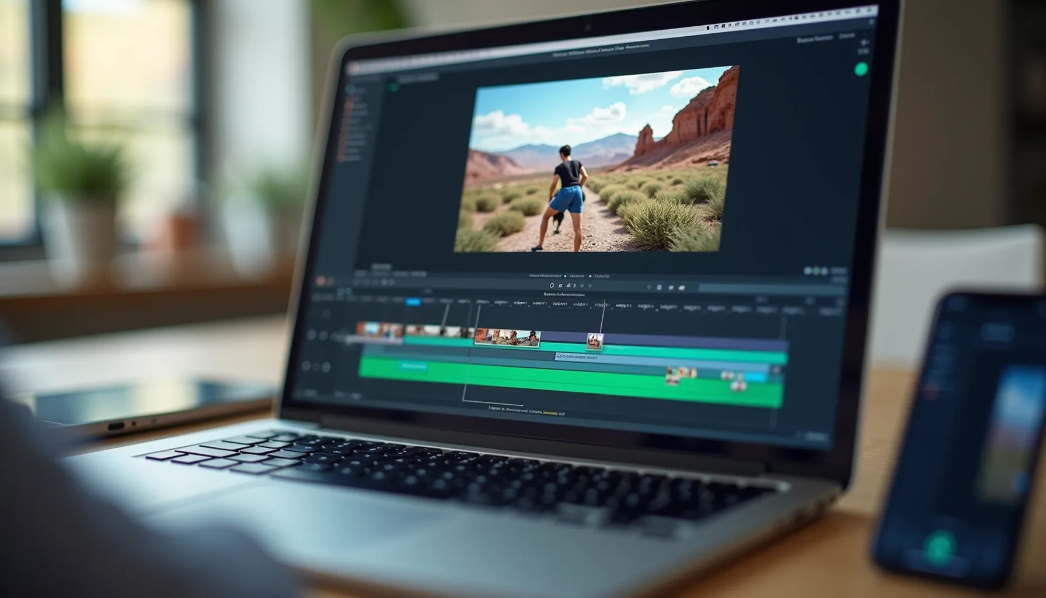Screen dimensions: 1046x598
Task: Click the teal circle icon in the left sidebar
Action: point(350,89)
